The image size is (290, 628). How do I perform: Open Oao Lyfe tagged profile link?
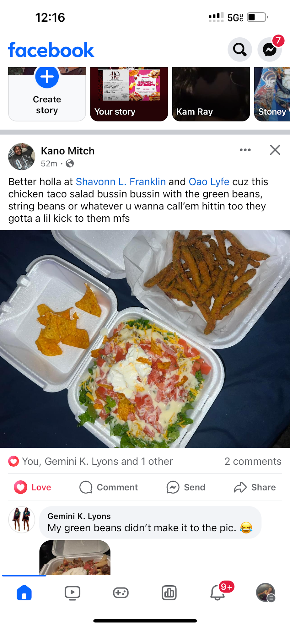pyautogui.click(x=209, y=182)
